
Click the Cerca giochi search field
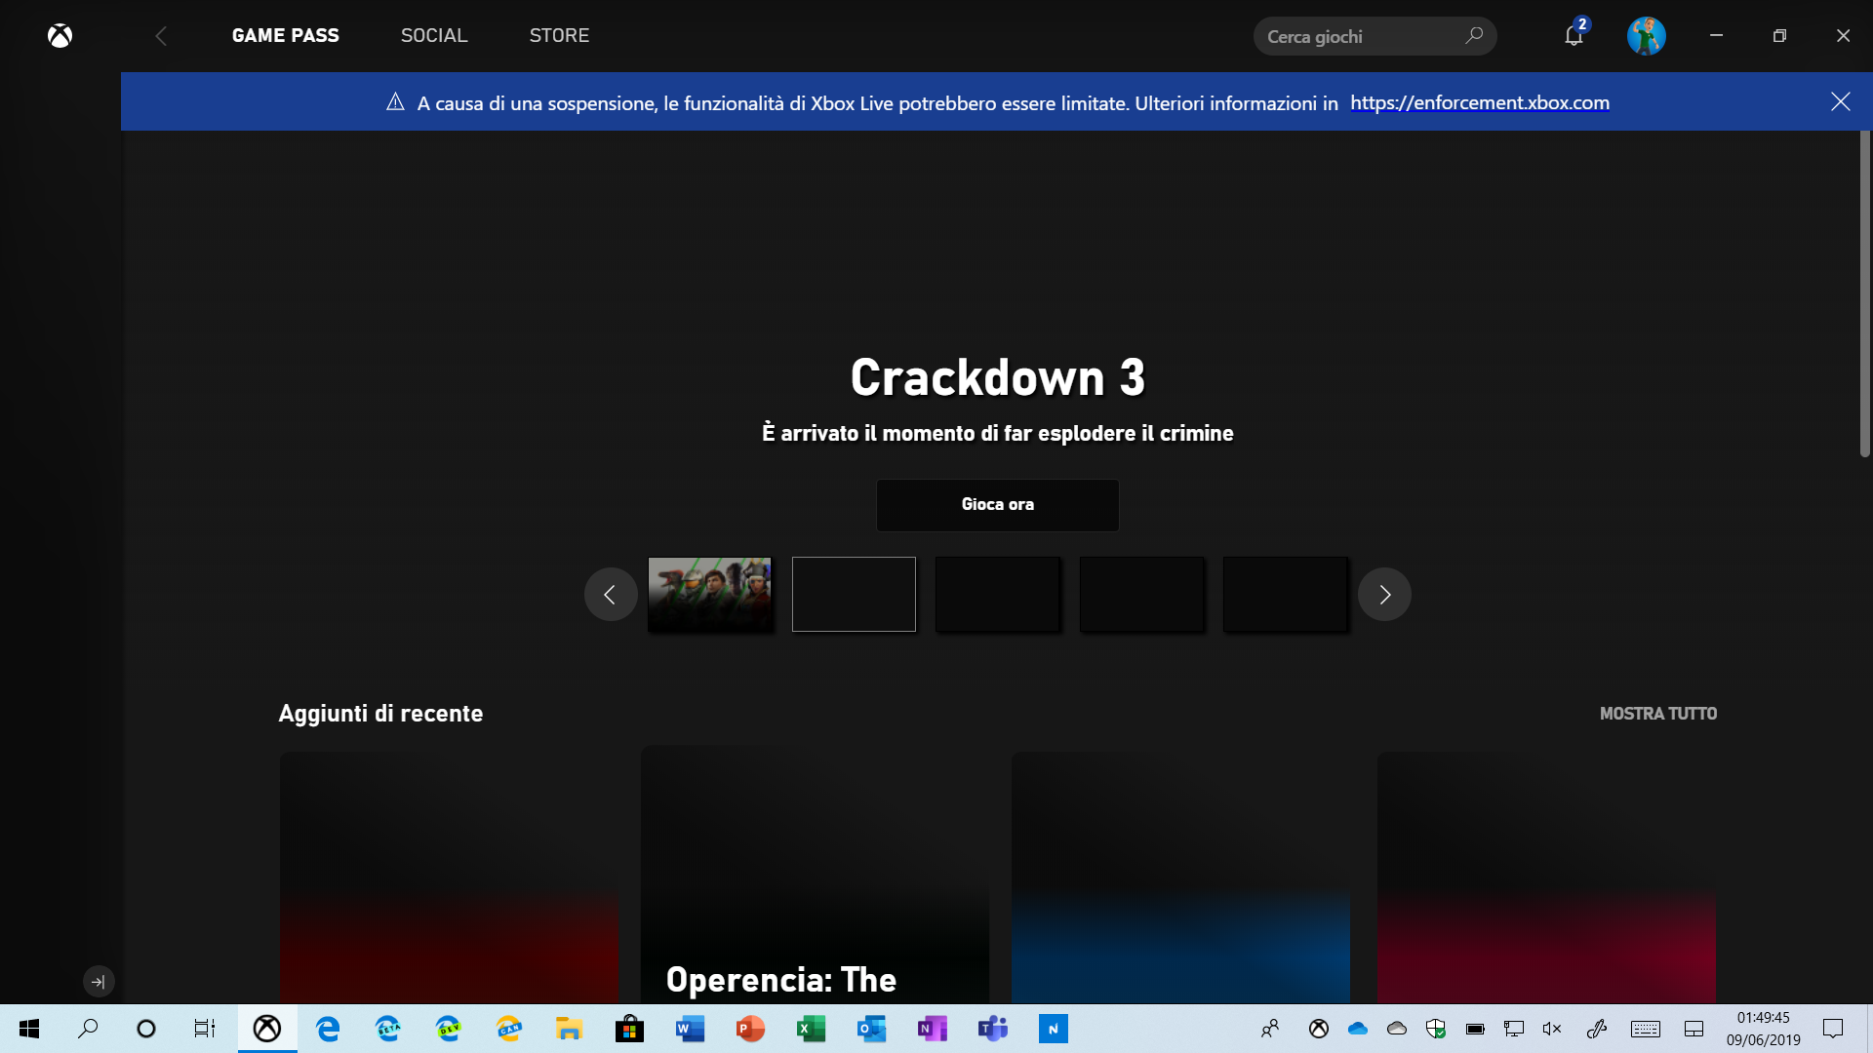point(1375,36)
